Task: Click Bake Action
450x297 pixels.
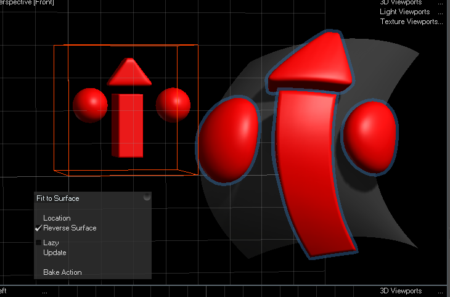Action: [62, 272]
